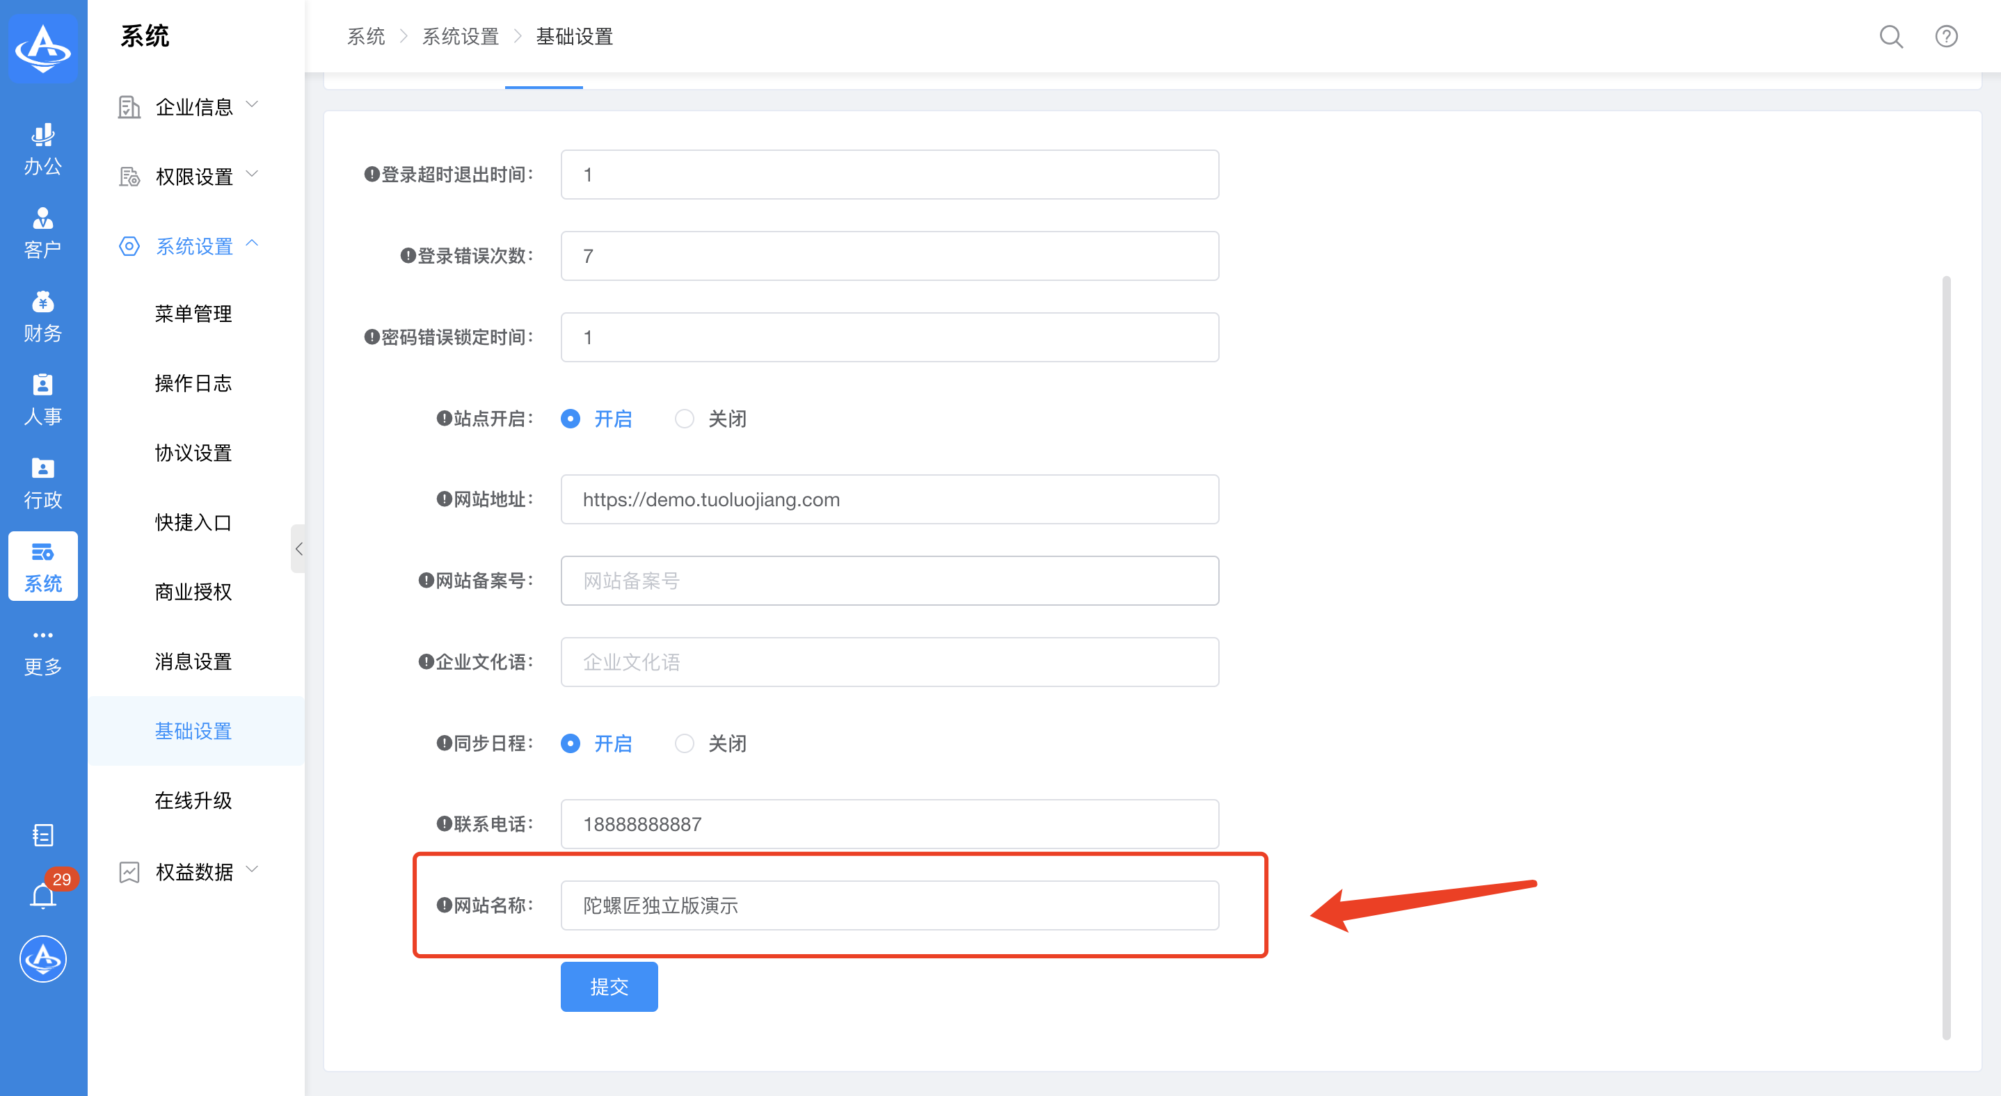Open the 财务 finance module icon
The image size is (2001, 1096).
[x=42, y=316]
